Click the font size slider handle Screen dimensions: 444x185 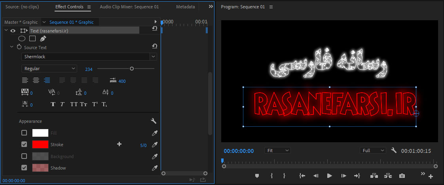pyautogui.click(x=132, y=69)
